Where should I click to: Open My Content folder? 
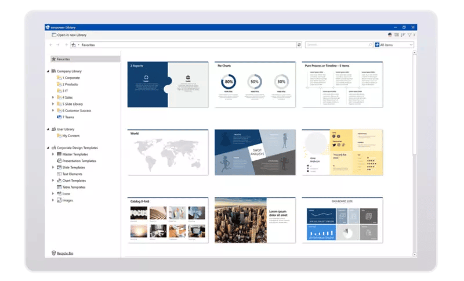pyautogui.click(x=68, y=136)
